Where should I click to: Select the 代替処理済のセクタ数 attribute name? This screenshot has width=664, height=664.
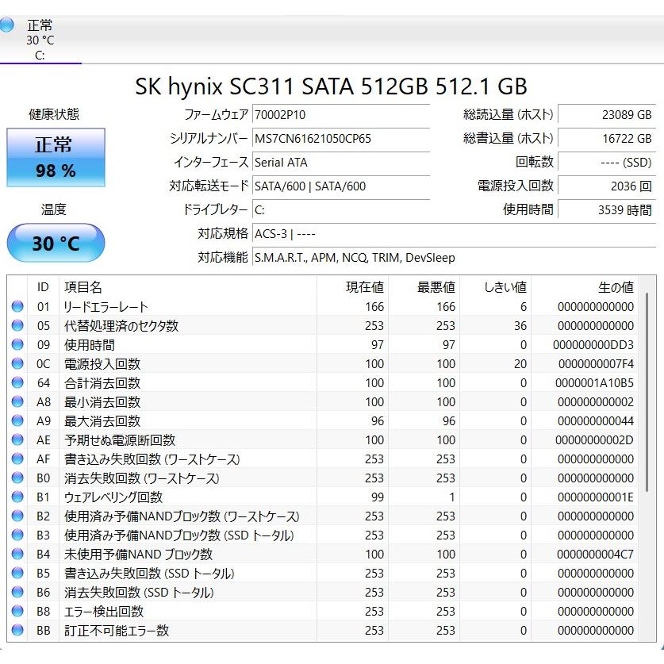[121, 325]
